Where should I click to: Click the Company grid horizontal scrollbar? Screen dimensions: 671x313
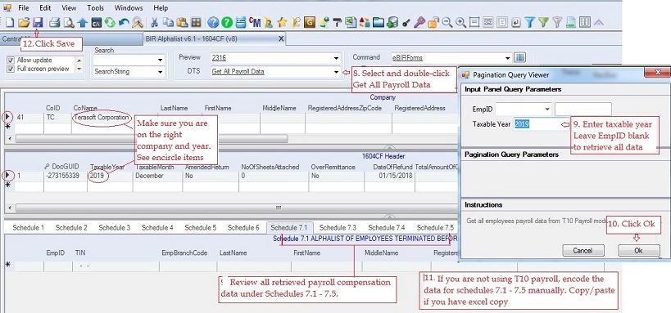point(152,139)
